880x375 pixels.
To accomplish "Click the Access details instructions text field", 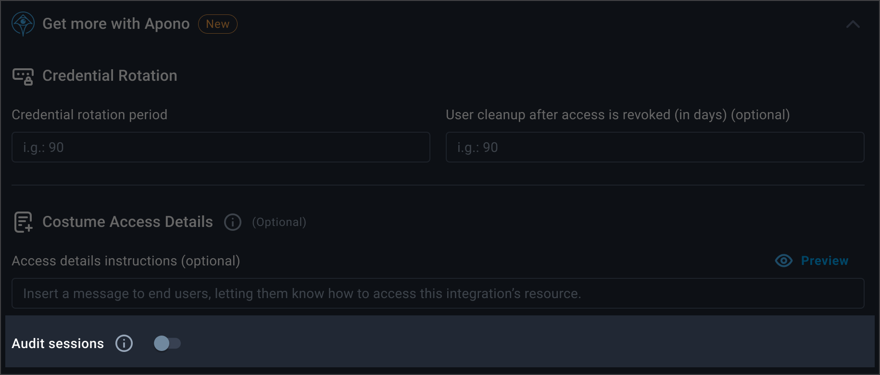I will [x=438, y=293].
